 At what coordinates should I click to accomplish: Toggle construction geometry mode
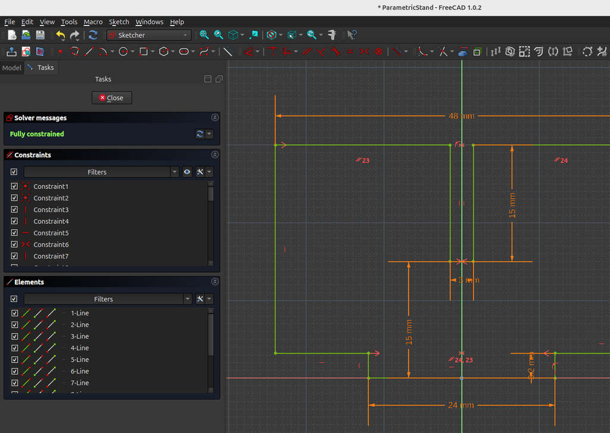227,52
